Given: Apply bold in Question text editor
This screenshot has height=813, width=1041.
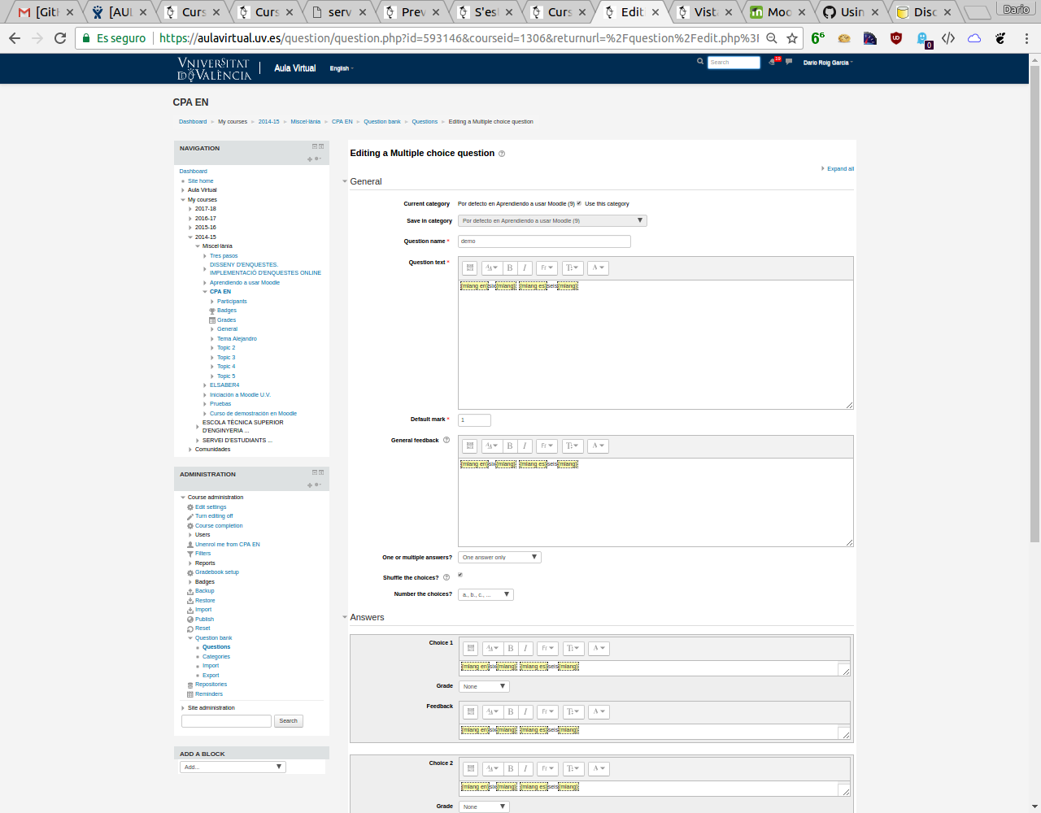Looking at the screenshot, I should [x=510, y=267].
